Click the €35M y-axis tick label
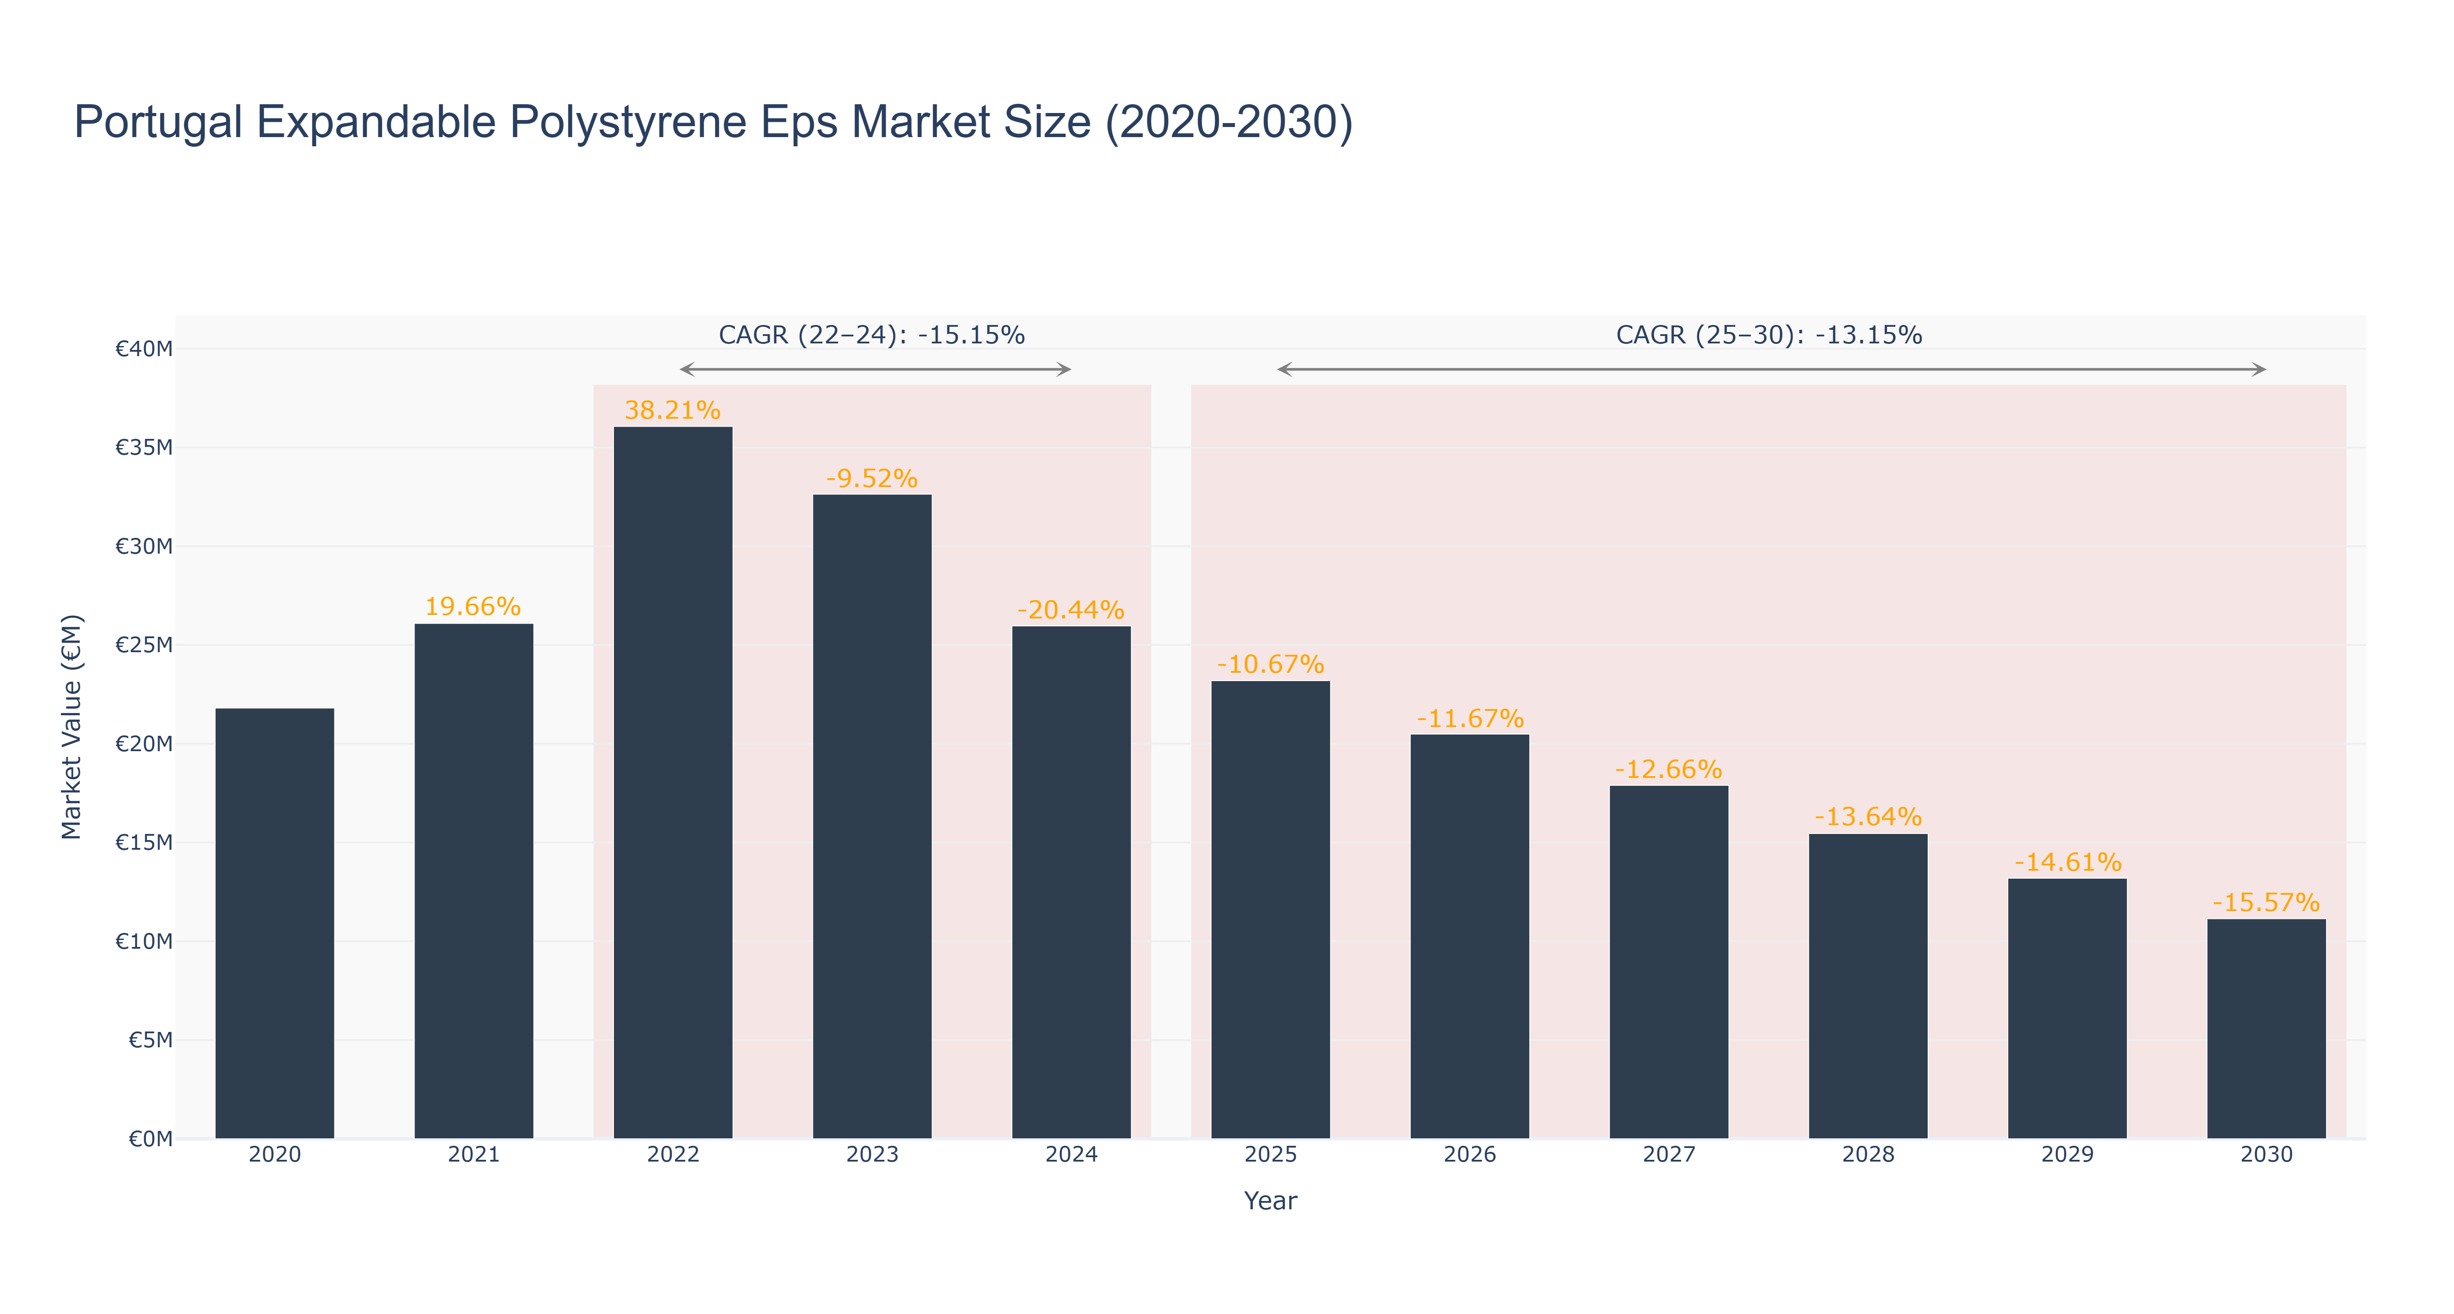The width and height of the screenshot is (2454, 1314). [144, 448]
